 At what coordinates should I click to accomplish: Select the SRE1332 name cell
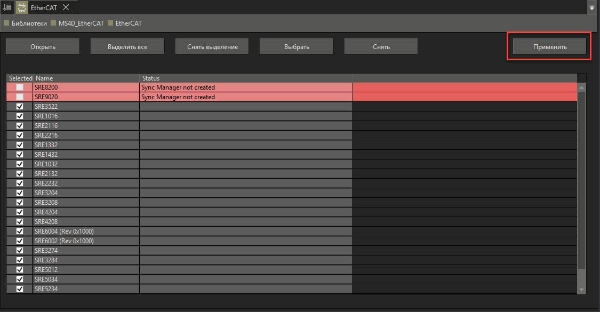(86, 145)
